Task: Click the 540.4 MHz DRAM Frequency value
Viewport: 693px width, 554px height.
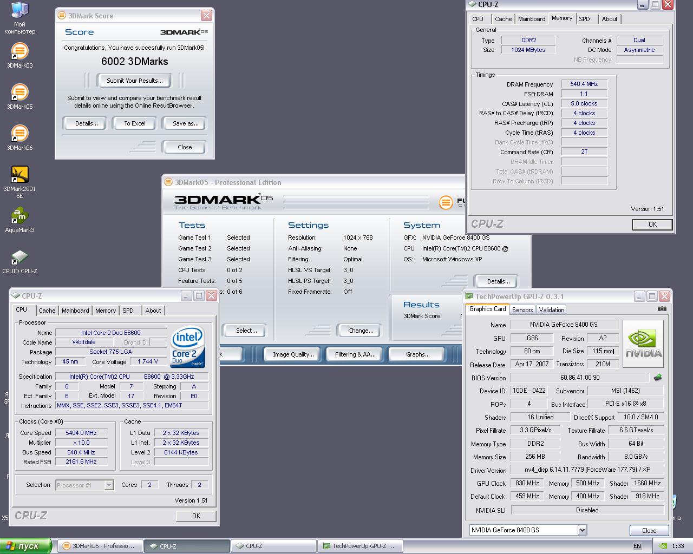Action: [584, 84]
